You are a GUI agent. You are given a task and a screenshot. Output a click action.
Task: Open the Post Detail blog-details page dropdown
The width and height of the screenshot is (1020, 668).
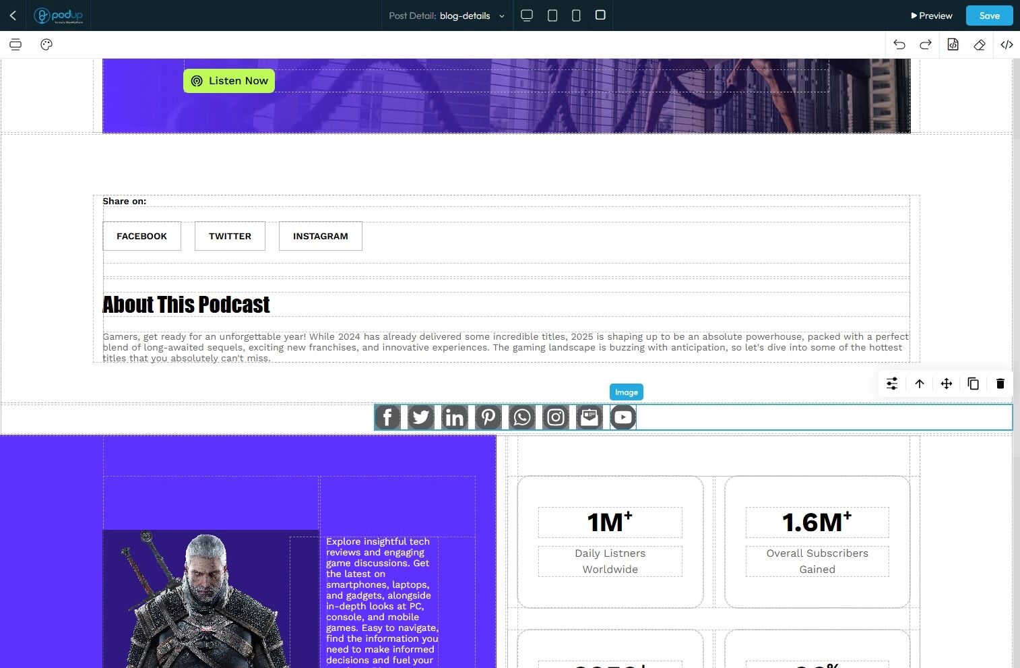coord(447,16)
